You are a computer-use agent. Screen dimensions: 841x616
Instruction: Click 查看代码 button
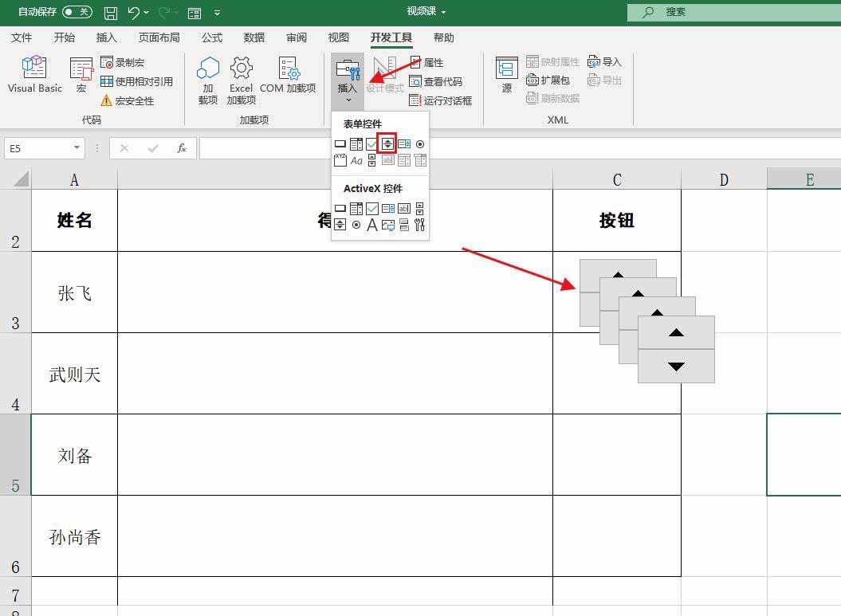(436, 81)
